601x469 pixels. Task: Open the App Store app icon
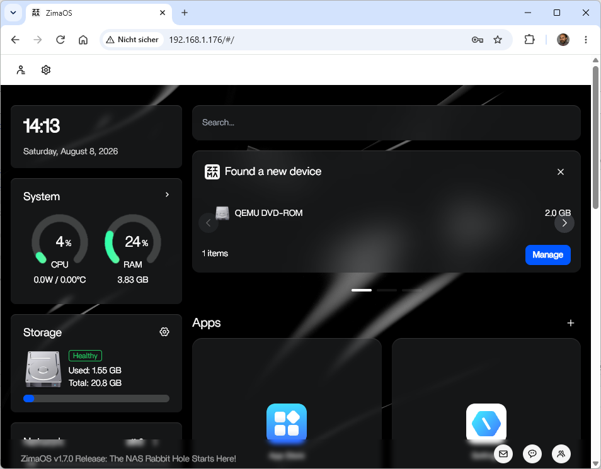click(287, 423)
